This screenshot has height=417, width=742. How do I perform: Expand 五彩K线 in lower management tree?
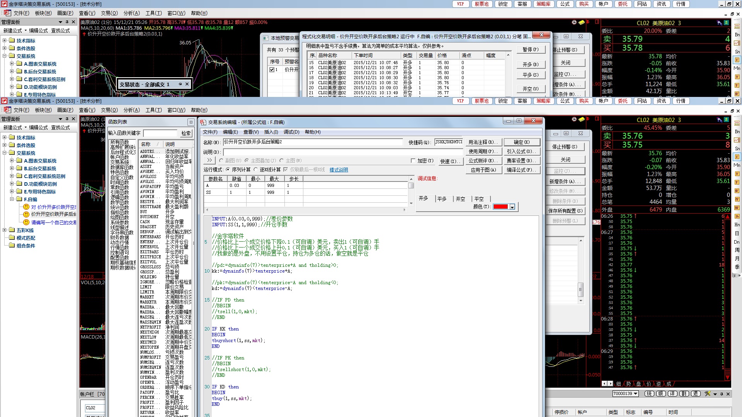(5, 230)
